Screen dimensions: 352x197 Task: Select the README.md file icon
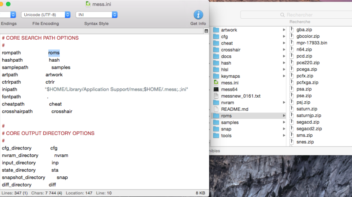coord(216,109)
